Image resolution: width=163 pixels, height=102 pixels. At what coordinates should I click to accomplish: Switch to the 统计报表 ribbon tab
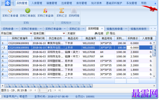click(x=96, y=3)
